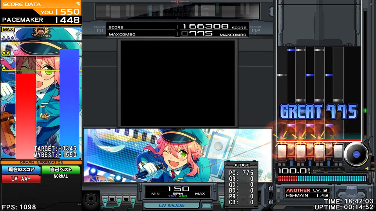
Task: Click the HS-MAIN 1.42 hi-speed value
Action: click(x=307, y=195)
